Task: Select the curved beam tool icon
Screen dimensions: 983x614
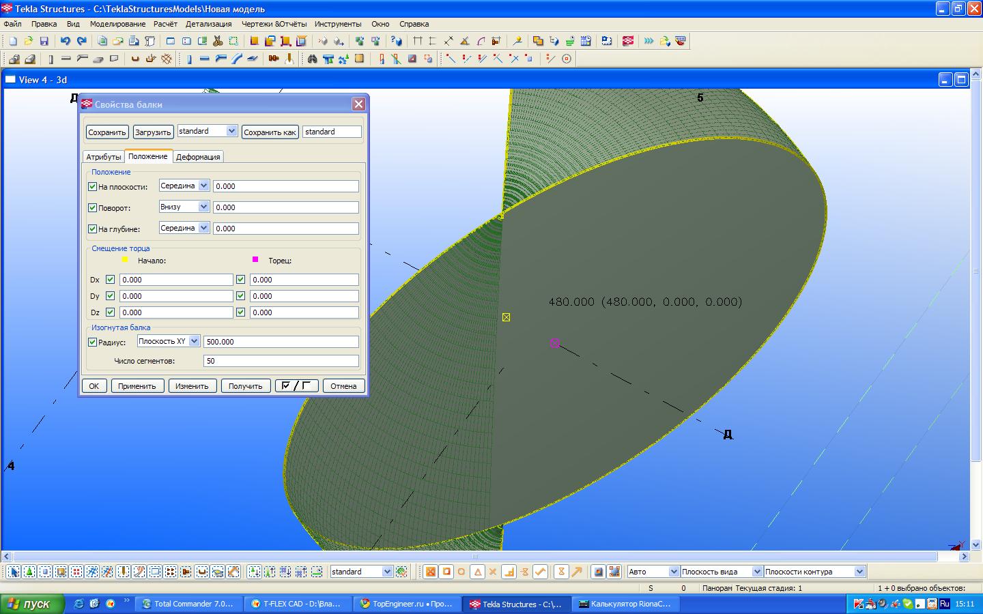Action: pyautogui.click(x=237, y=59)
